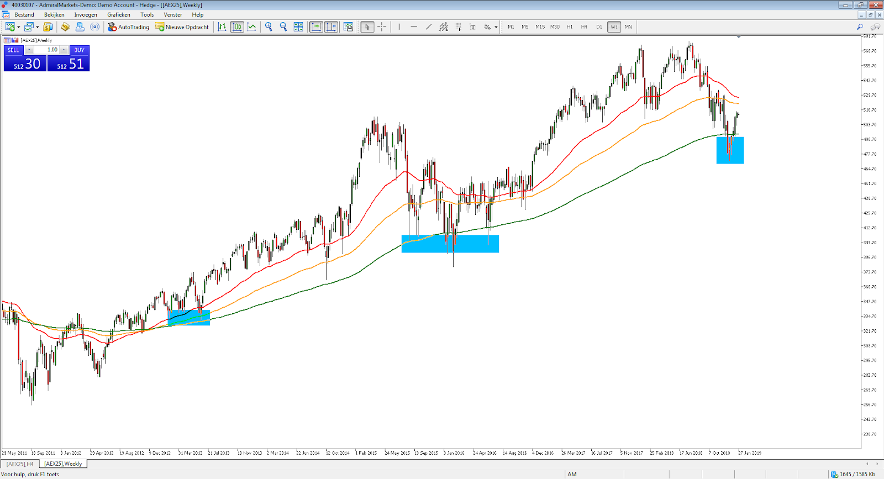Open the Invoegen menu
The height and width of the screenshot is (479, 884).
(86, 15)
